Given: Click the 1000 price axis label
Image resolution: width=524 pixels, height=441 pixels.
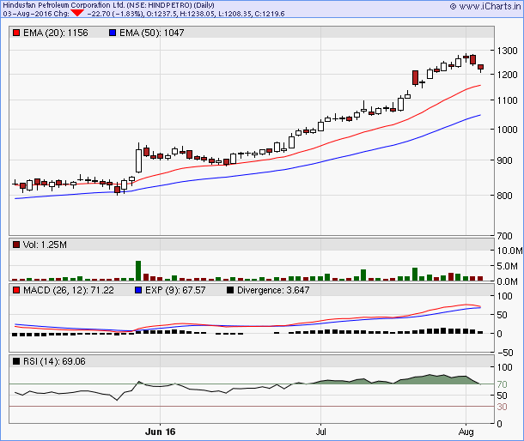Looking at the screenshot, I should [508, 130].
